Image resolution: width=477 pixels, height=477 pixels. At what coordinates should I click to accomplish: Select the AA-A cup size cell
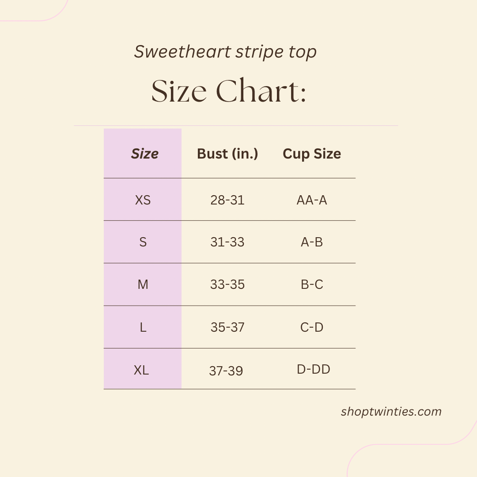pyautogui.click(x=312, y=200)
